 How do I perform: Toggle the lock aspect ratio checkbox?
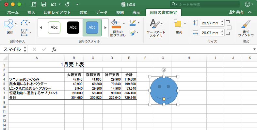[229, 28]
